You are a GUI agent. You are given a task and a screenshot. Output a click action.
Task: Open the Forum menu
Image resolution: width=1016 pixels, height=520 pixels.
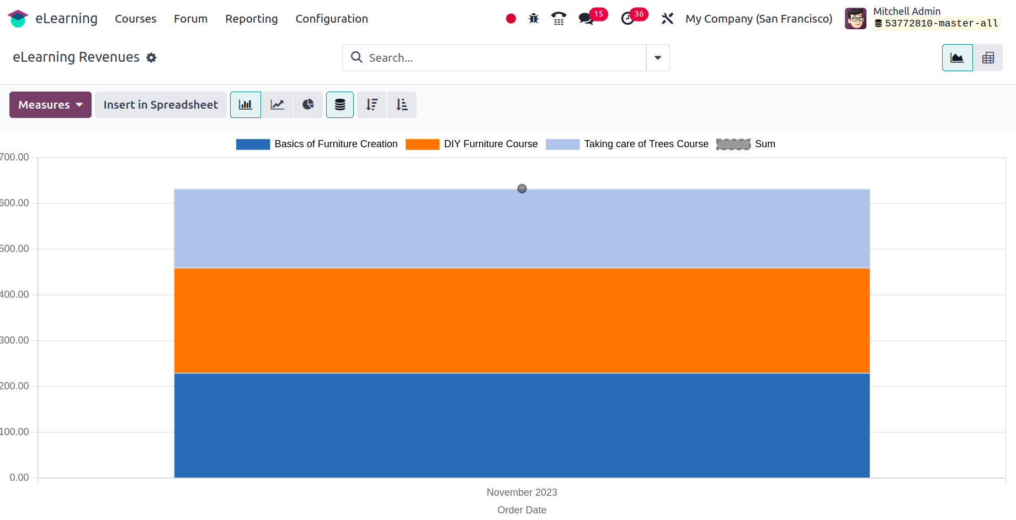coord(191,19)
